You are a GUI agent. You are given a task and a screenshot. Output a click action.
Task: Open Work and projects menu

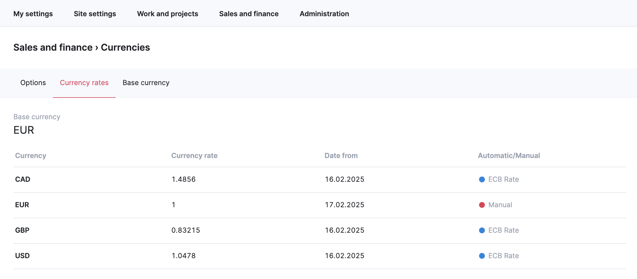click(x=168, y=14)
